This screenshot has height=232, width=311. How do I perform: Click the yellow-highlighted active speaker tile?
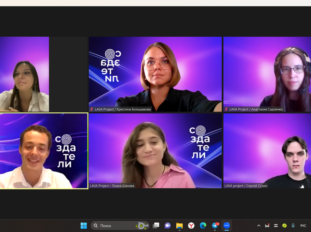(x=44, y=150)
